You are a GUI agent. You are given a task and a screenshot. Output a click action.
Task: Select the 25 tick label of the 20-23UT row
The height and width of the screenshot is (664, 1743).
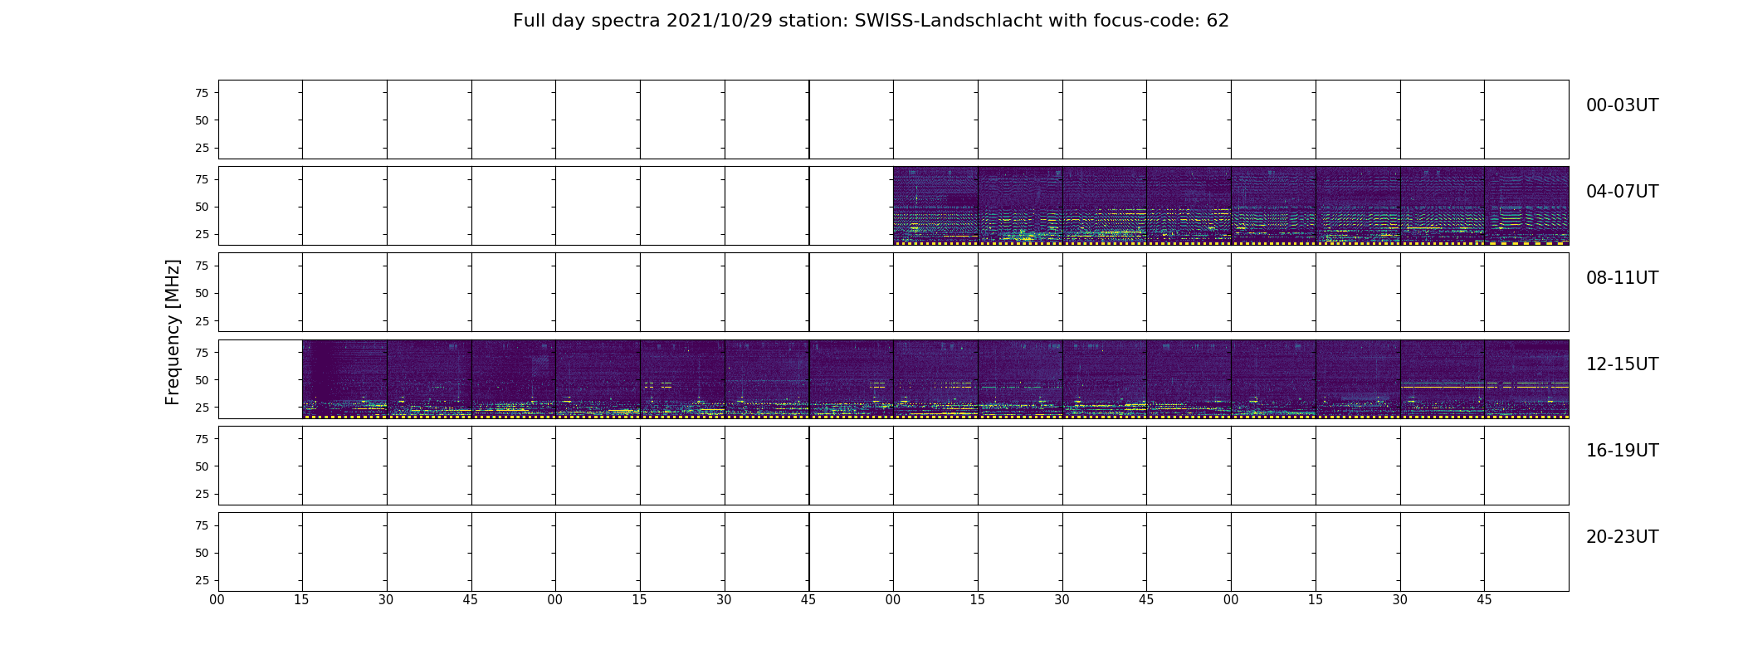click(202, 580)
